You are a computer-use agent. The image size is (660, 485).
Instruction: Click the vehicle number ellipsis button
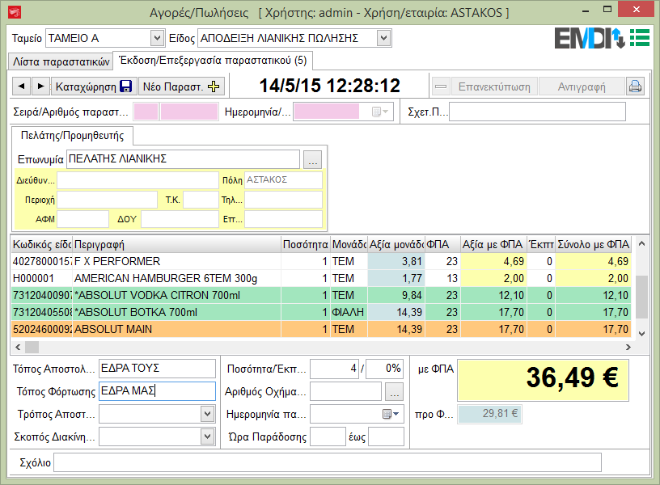(x=394, y=391)
